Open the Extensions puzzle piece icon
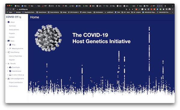 (x=163, y=9)
